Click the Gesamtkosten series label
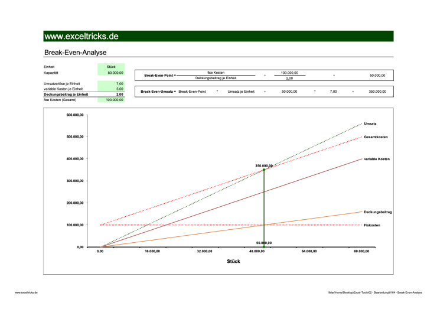437x309 pixels. pyautogui.click(x=376, y=137)
